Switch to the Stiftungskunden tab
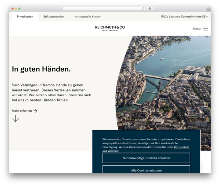 point(54,17)
